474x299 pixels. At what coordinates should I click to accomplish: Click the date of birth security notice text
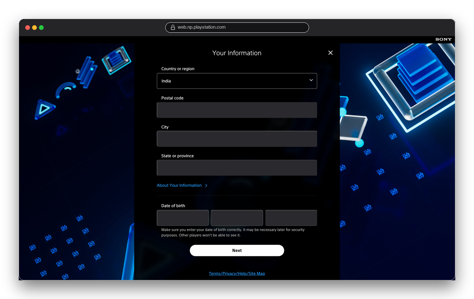233,232
